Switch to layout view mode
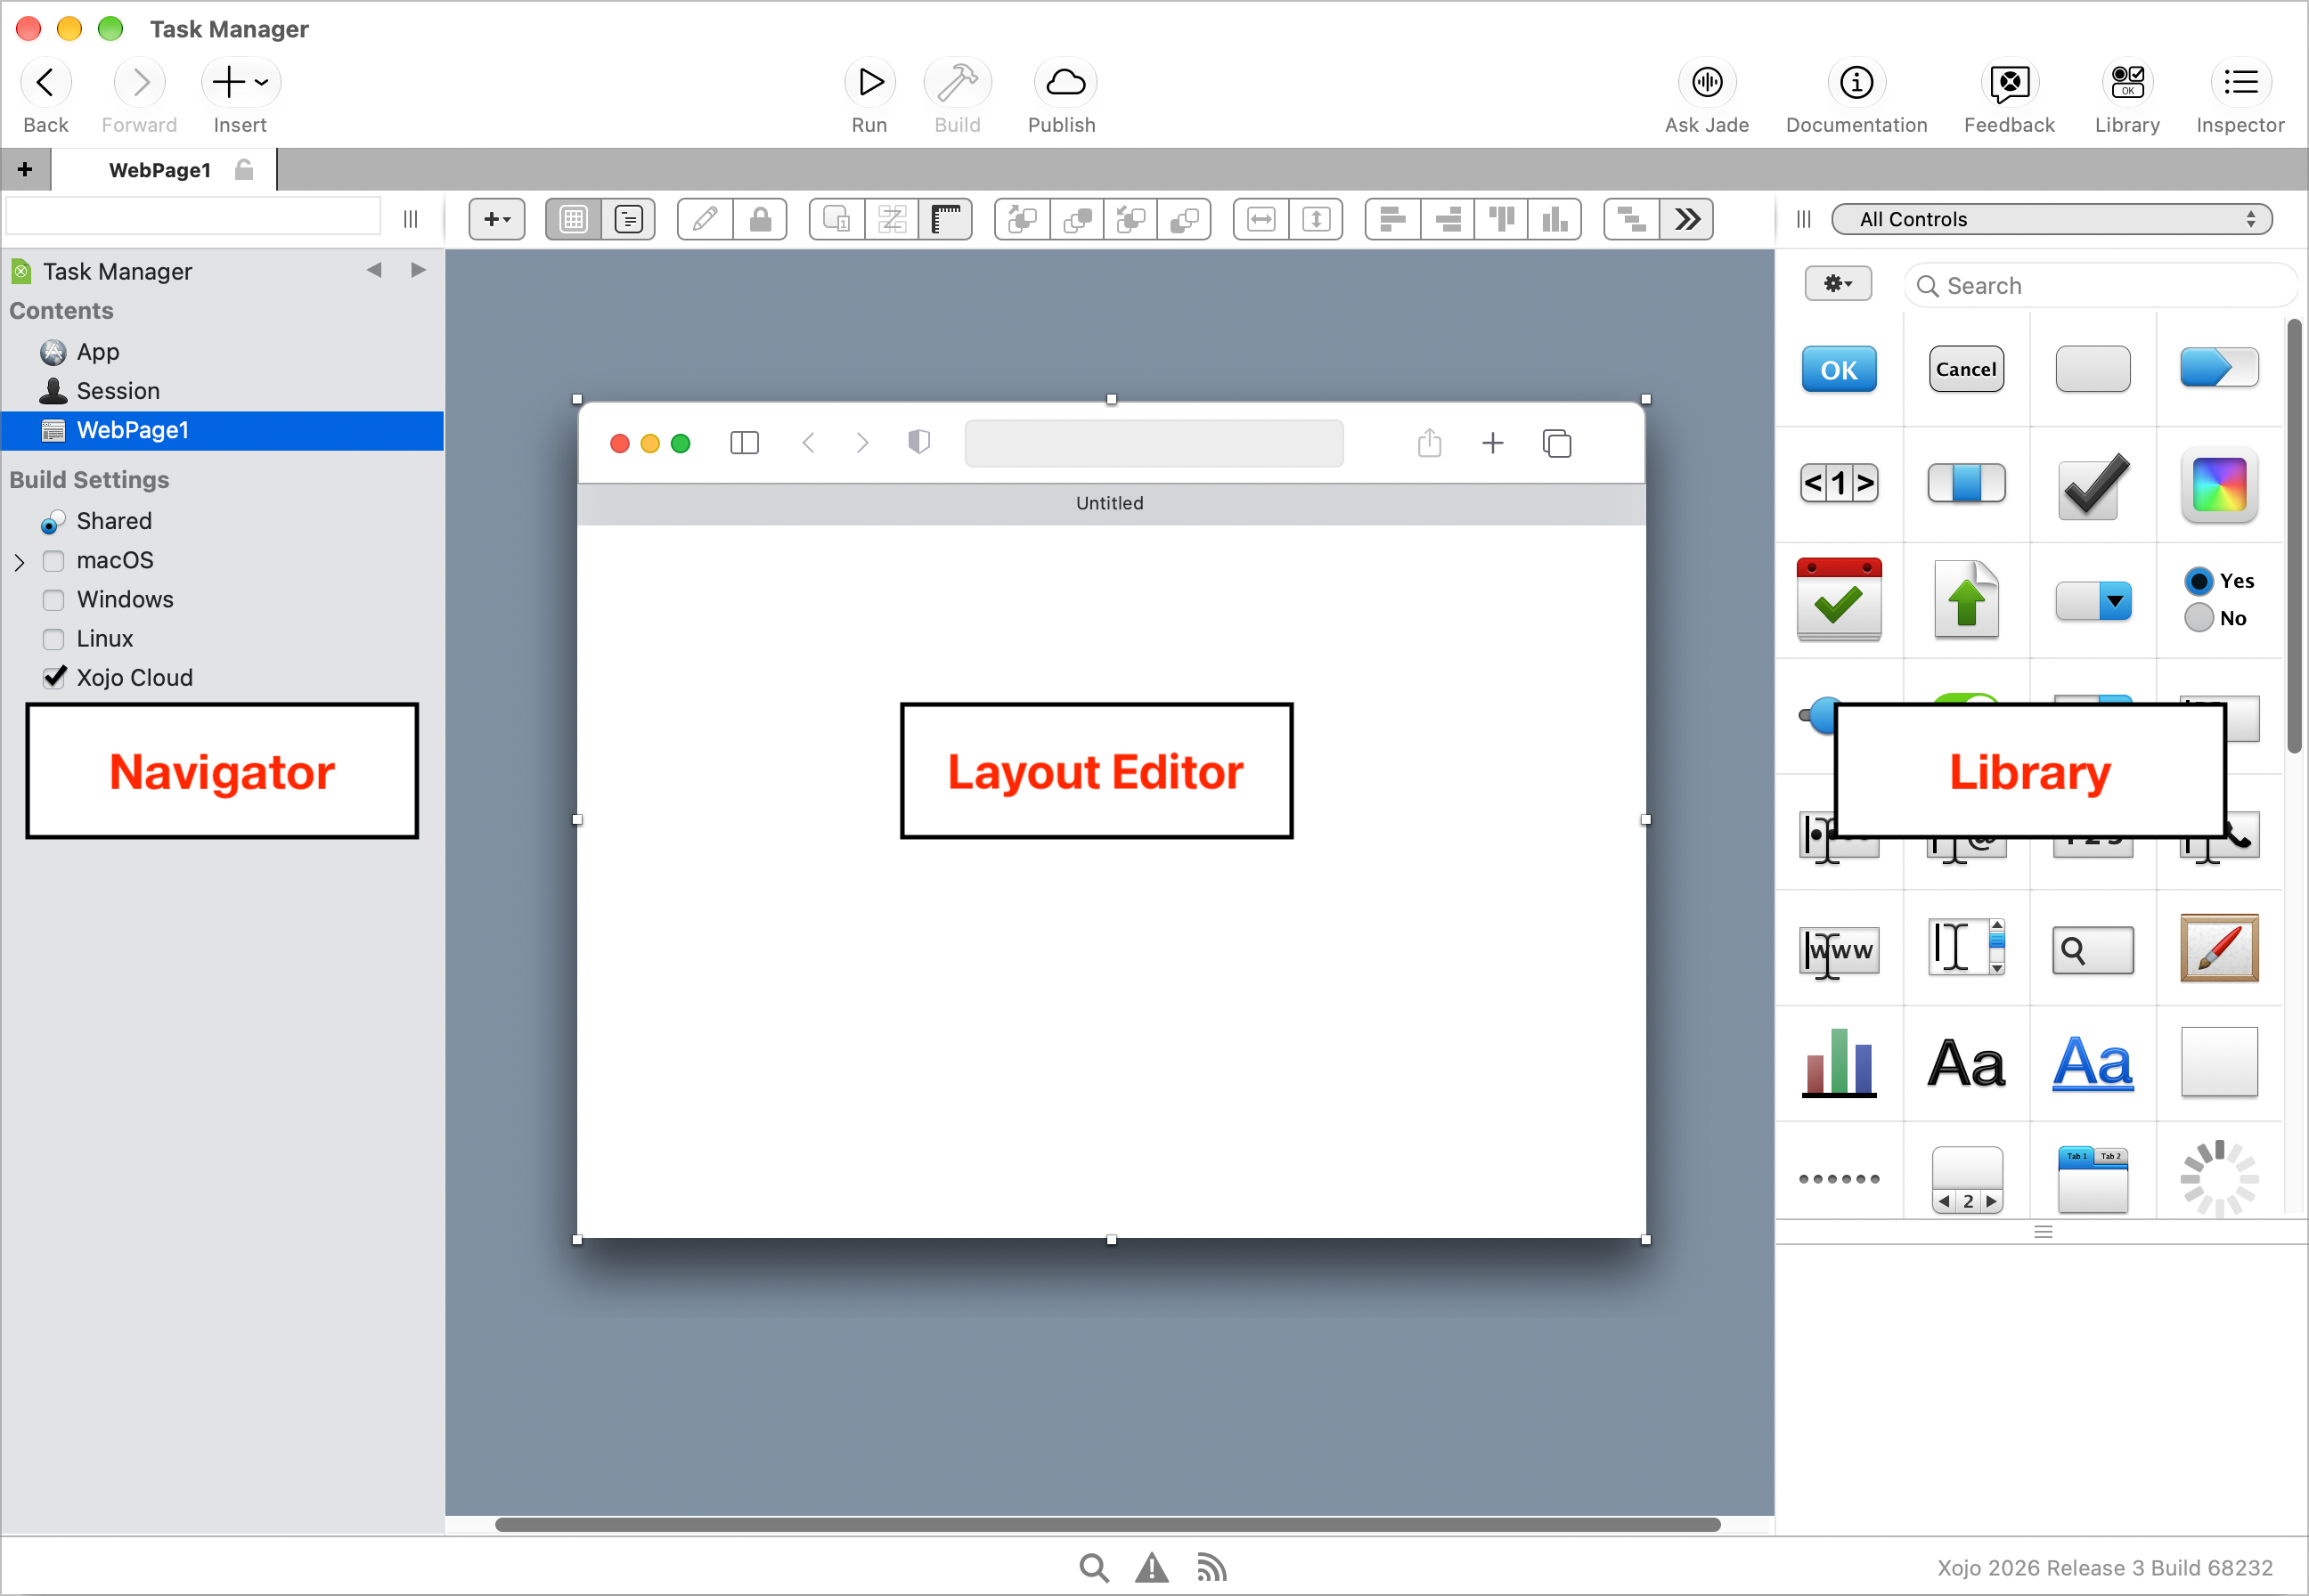This screenshot has height=1596, width=2309. click(573, 219)
